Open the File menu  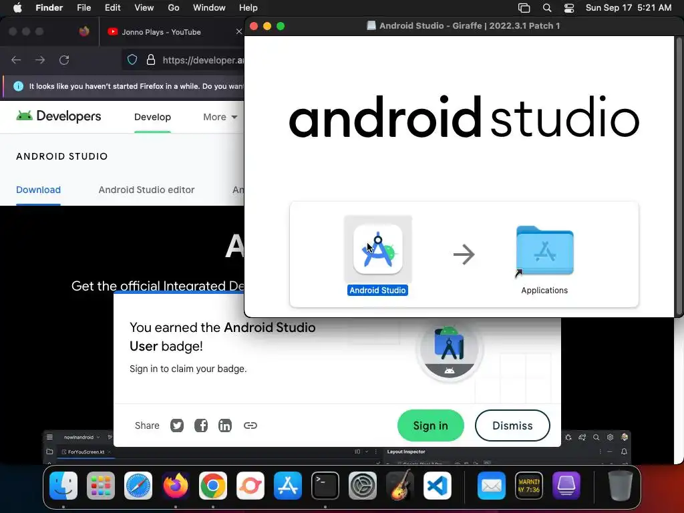pos(83,8)
